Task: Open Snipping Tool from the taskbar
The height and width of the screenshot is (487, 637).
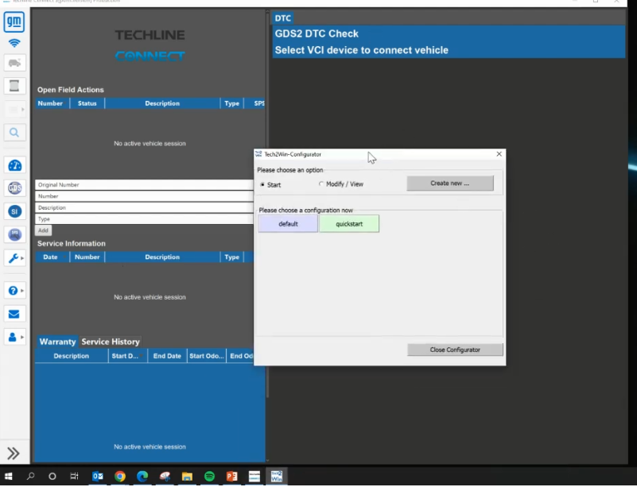Action: coord(165,477)
